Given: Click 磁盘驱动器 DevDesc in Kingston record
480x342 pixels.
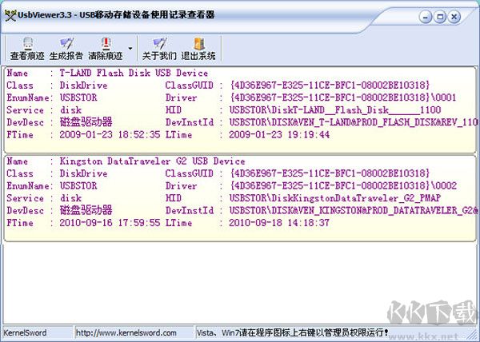Looking at the screenshot, I should click(86, 210).
